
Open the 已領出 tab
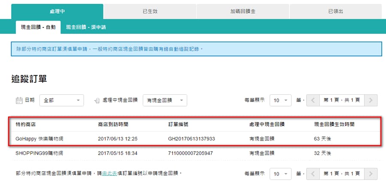pos(335,11)
